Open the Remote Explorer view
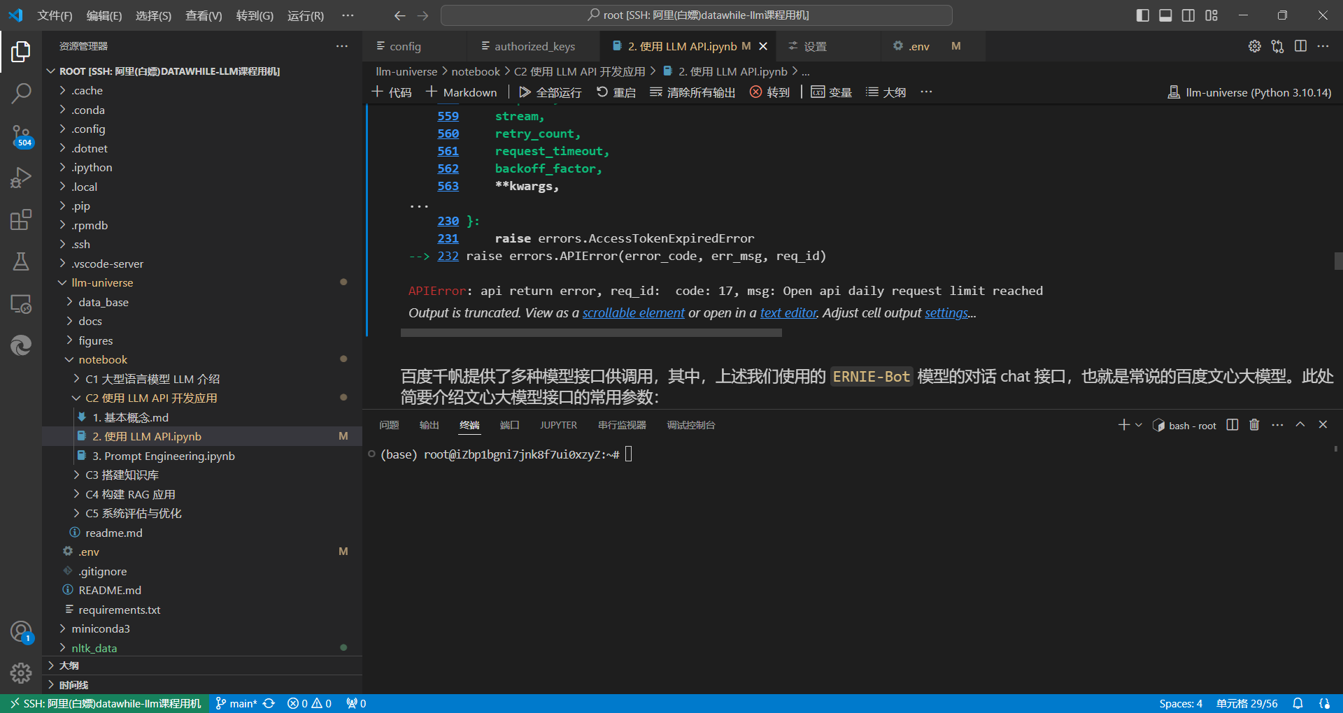 pyautogui.click(x=21, y=304)
